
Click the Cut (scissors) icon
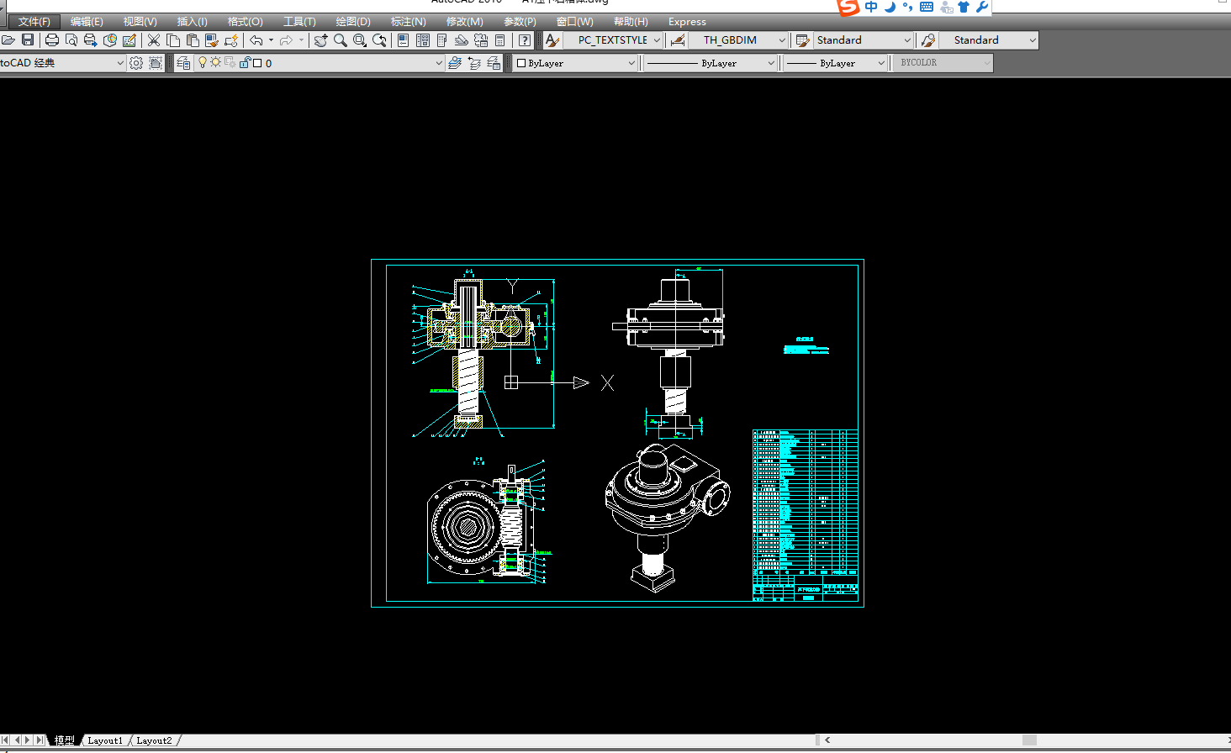tap(154, 40)
